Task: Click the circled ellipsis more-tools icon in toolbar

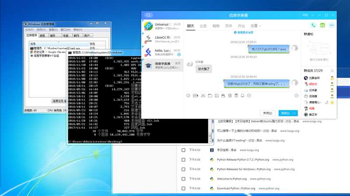Action: [x=249, y=95]
